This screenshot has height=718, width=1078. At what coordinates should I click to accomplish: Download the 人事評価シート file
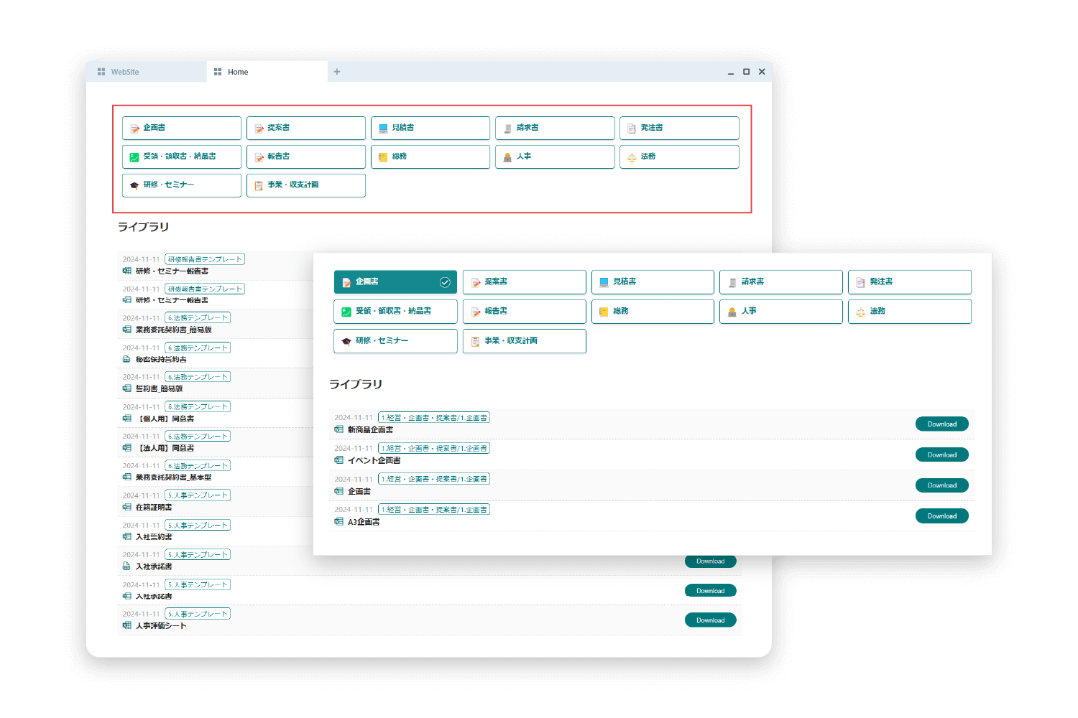pyautogui.click(x=710, y=620)
